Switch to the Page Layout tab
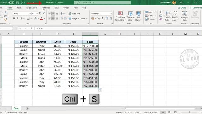The image size is (202, 114). 32,8
